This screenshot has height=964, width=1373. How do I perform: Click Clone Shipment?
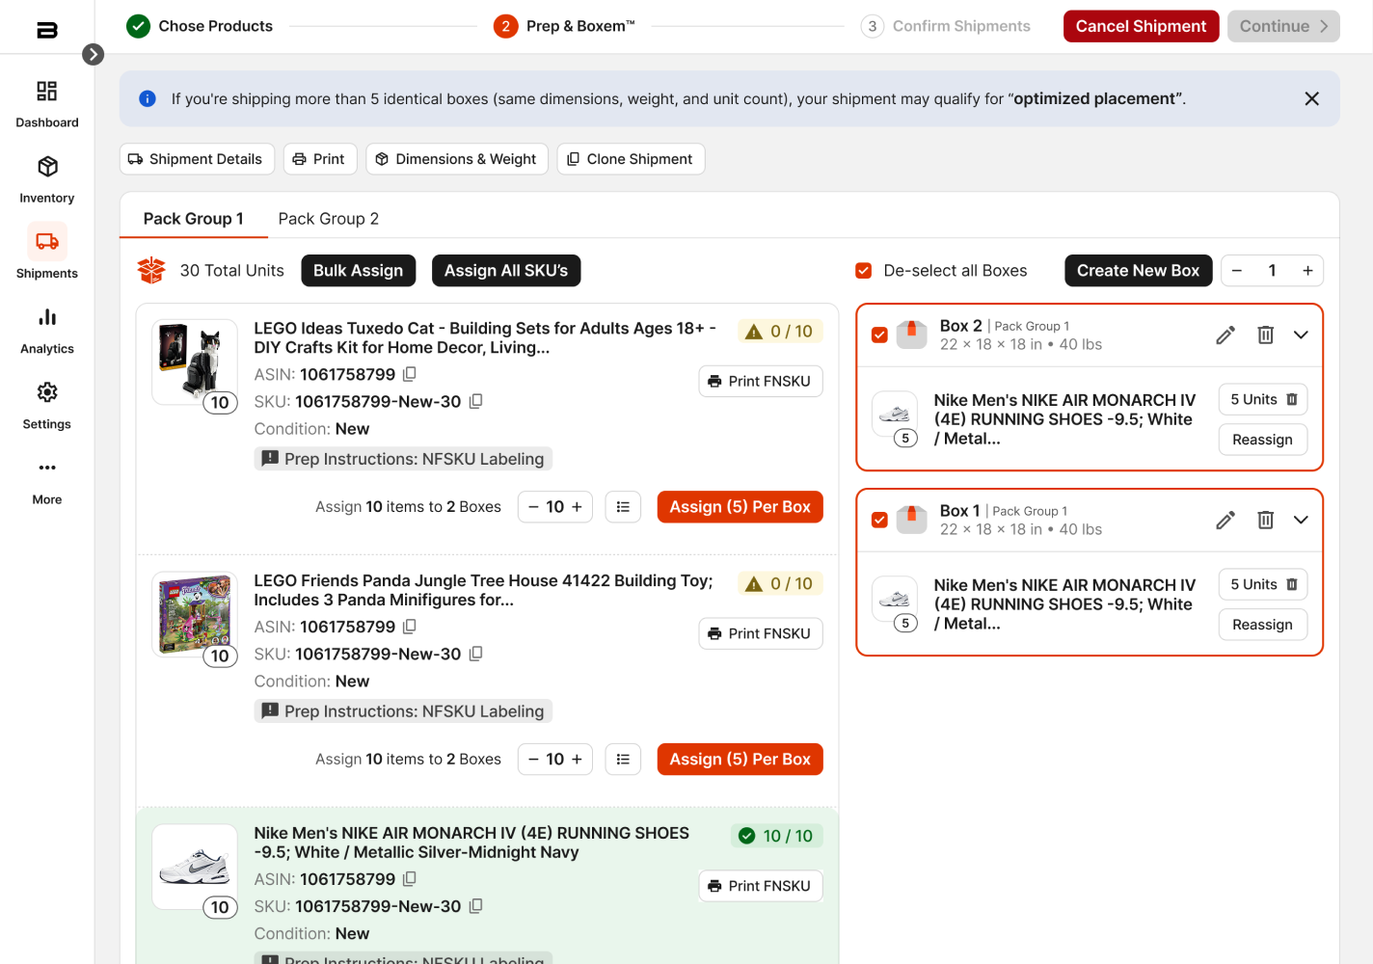(631, 159)
